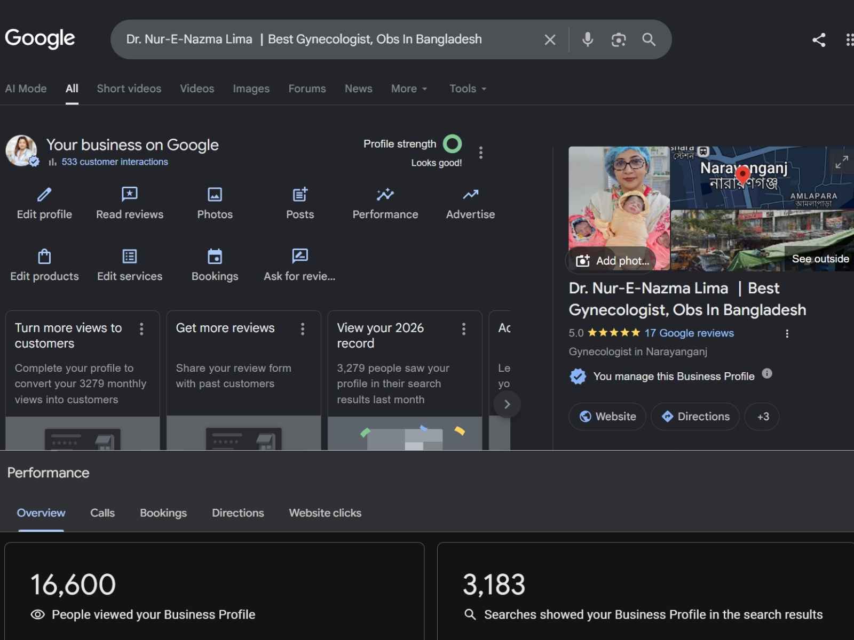The height and width of the screenshot is (640, 854).
Task: Switch to News results tab
Action: tap(359, 89)
